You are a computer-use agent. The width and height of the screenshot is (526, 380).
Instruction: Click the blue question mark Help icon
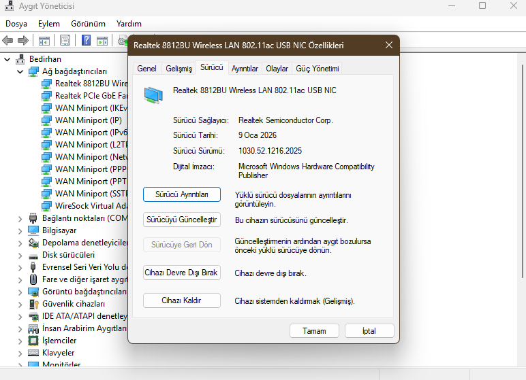pos(87,41)
